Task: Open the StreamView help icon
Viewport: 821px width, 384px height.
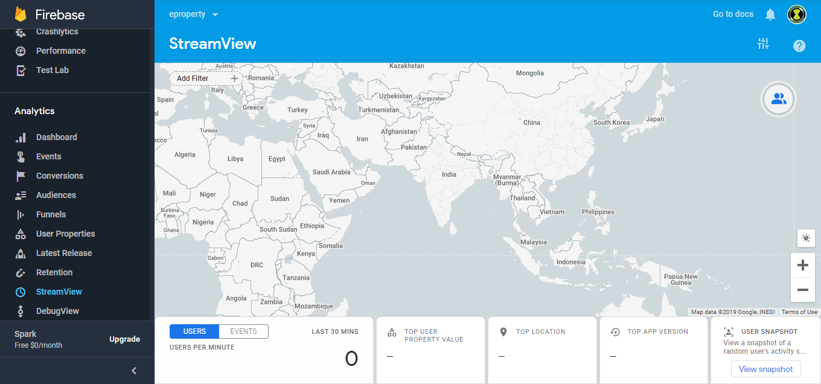Action: (x=799, y=45)
